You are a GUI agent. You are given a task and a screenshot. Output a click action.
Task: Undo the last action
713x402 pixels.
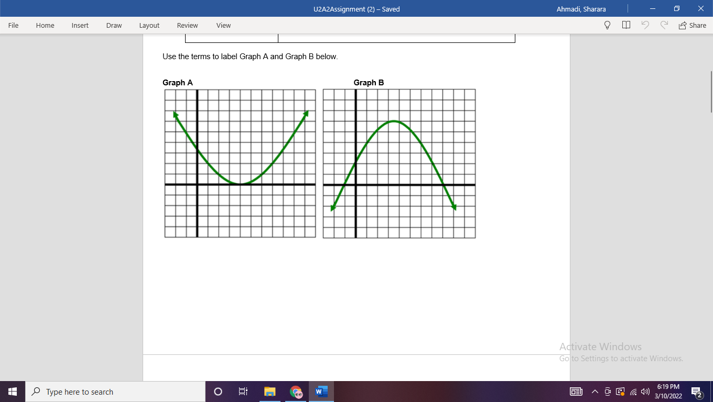tap(645, 25)
